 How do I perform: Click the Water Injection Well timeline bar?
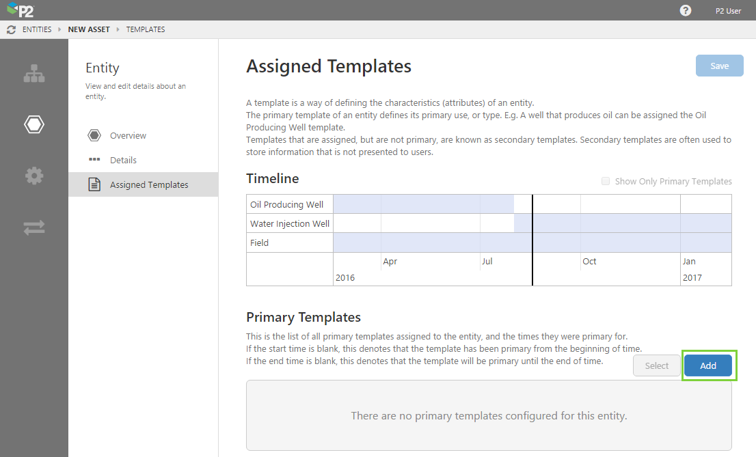[622, 223]
